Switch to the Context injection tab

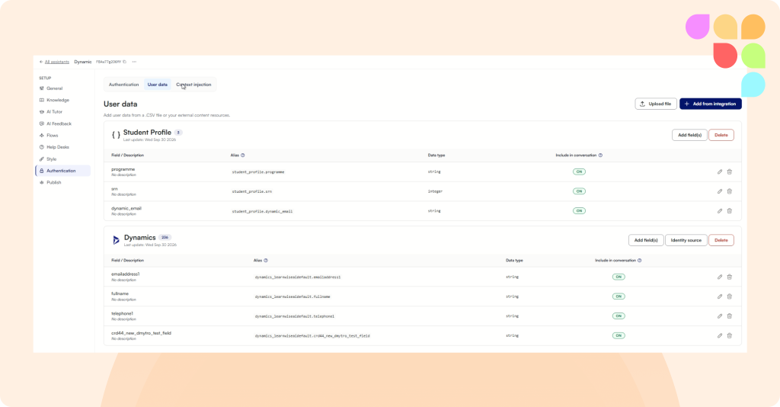tap(193, 85)
